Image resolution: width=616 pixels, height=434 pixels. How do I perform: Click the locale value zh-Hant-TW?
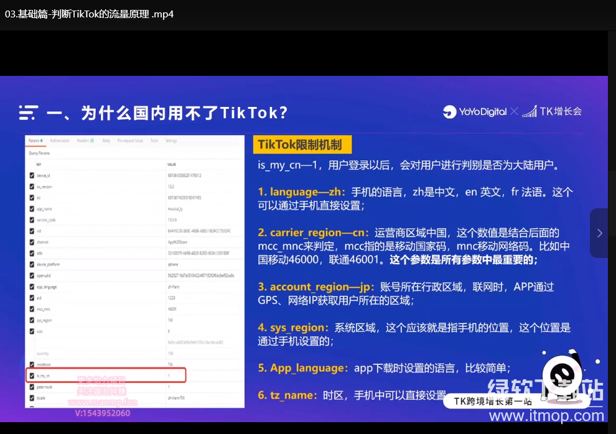pos(175,398)
